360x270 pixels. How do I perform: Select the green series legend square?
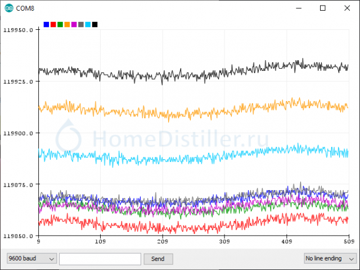60,24
